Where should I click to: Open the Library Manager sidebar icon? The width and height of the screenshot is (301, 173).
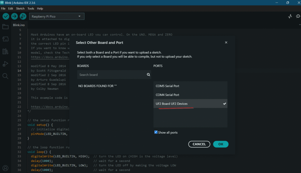5,51
